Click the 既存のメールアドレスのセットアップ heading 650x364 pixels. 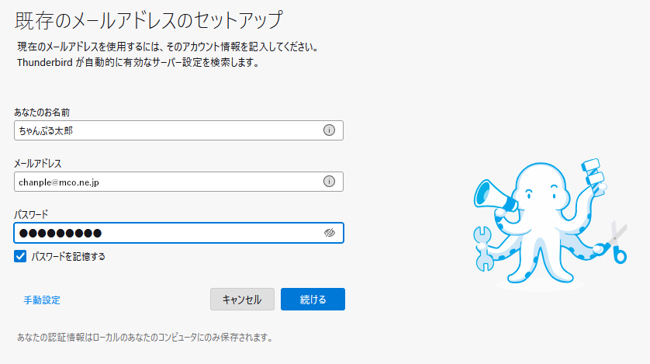(149, 20)
